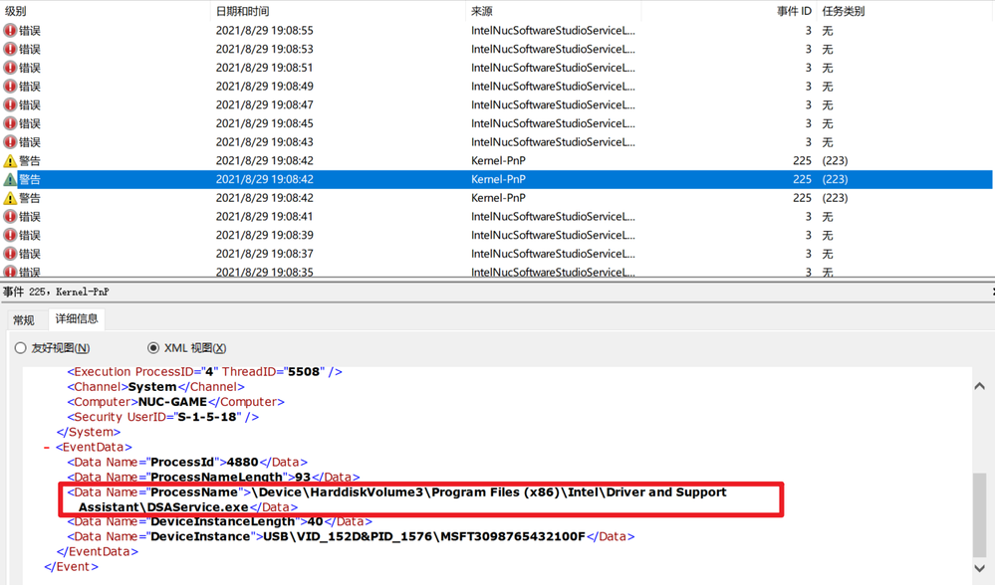Image resolution: width=995 pixels, height=585 pixels.
Task: Select the 2021/8/29 19:08:45 date cell
Action: 265,123
